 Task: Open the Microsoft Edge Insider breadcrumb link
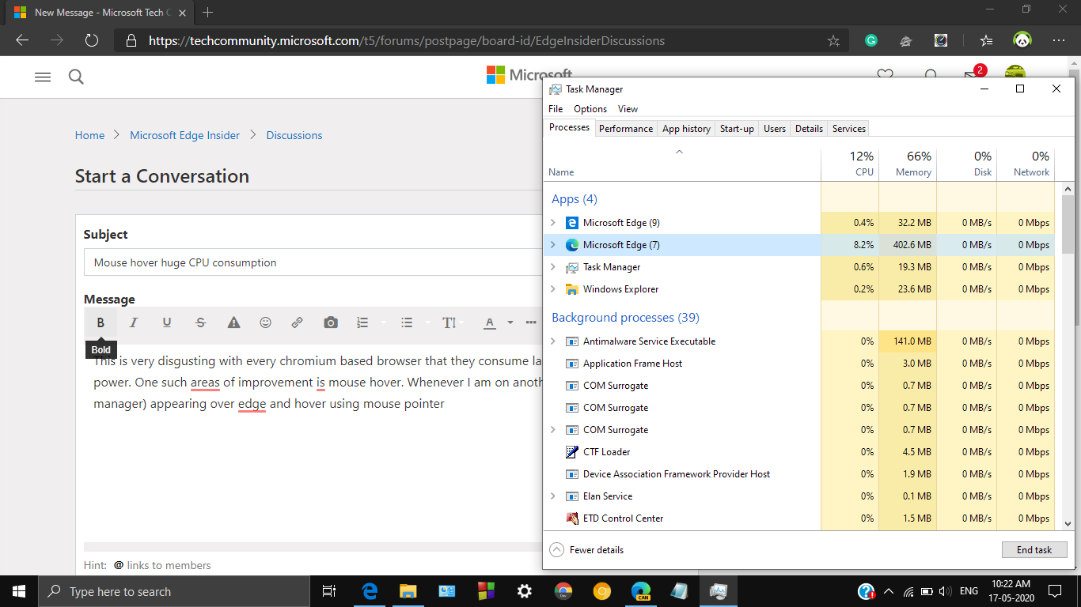(184, 135)
